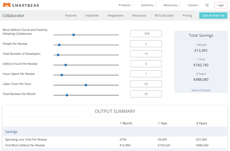Click the 1 Month column header in Output Summary
The height and width of the screenshot is (151, 230).
point(126,123)
